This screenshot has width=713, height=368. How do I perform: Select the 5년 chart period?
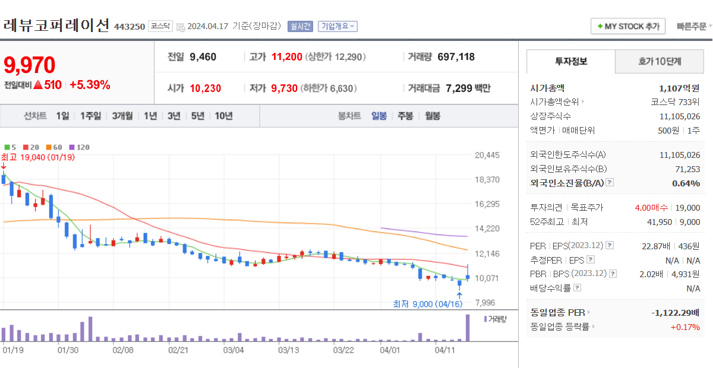click(197, 116)
